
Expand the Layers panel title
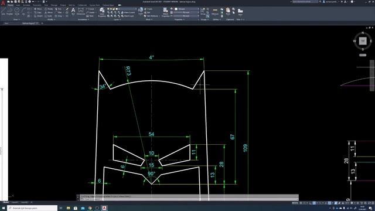pyautogui.click(x=117, y=19)
